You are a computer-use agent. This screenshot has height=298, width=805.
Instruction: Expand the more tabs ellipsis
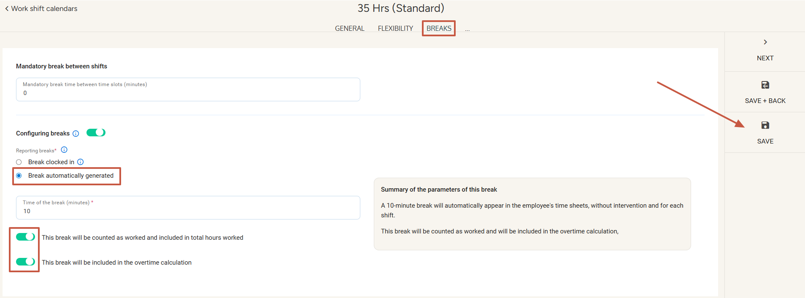coord(467,29)
